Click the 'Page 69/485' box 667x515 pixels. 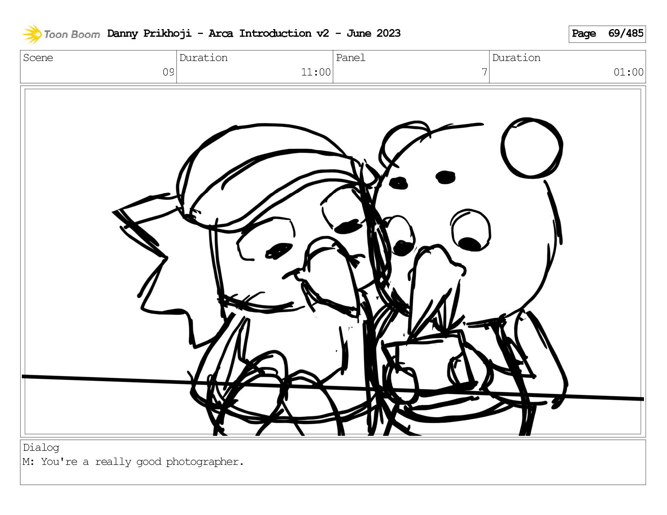click(607, 34)
